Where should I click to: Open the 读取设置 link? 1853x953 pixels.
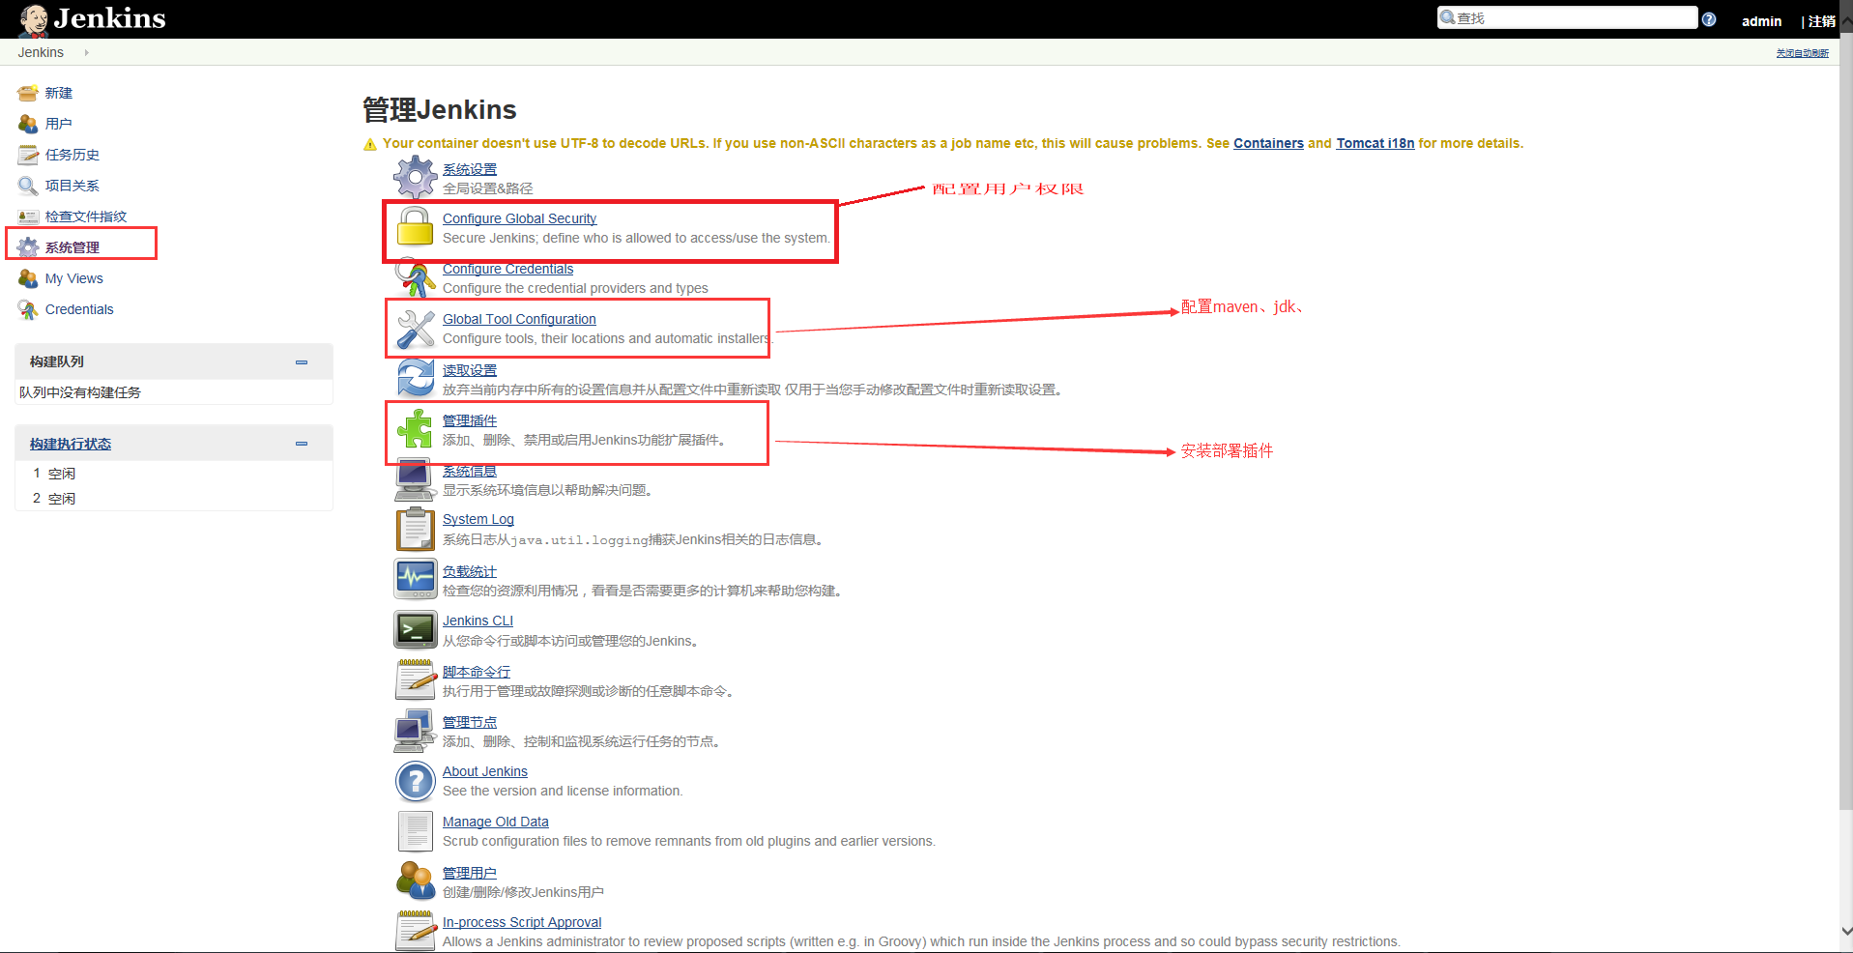(x=470, y=370)
